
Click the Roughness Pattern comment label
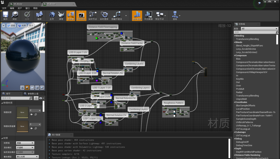point(173,103)
